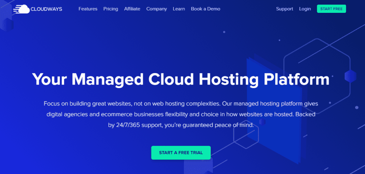Open the Affiliate nav link

[132, 9]
